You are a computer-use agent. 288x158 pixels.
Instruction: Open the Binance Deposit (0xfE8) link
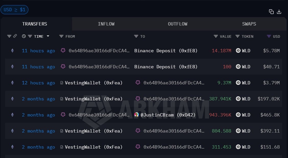point(166,50)
